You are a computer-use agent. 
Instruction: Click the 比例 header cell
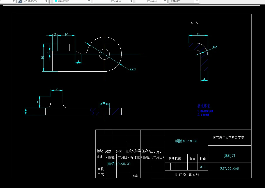point(203,159)
